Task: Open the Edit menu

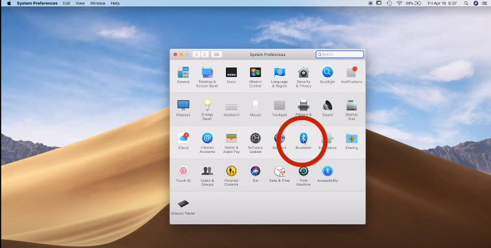Action: pyautogui.click(x=66, y=3)
